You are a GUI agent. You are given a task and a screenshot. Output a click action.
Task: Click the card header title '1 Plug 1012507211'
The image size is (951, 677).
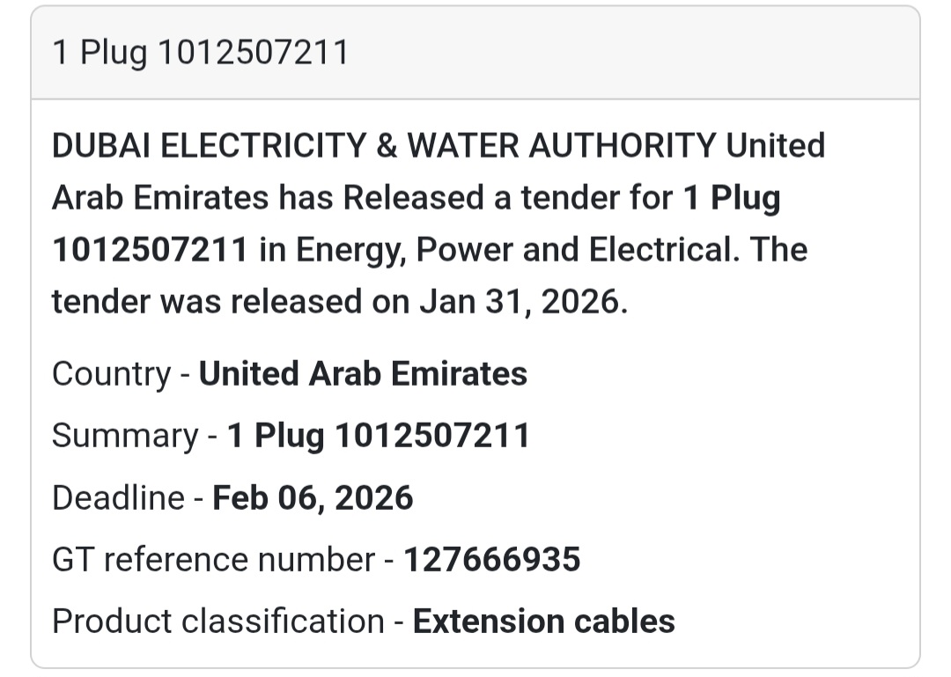(x=201, y=53)
